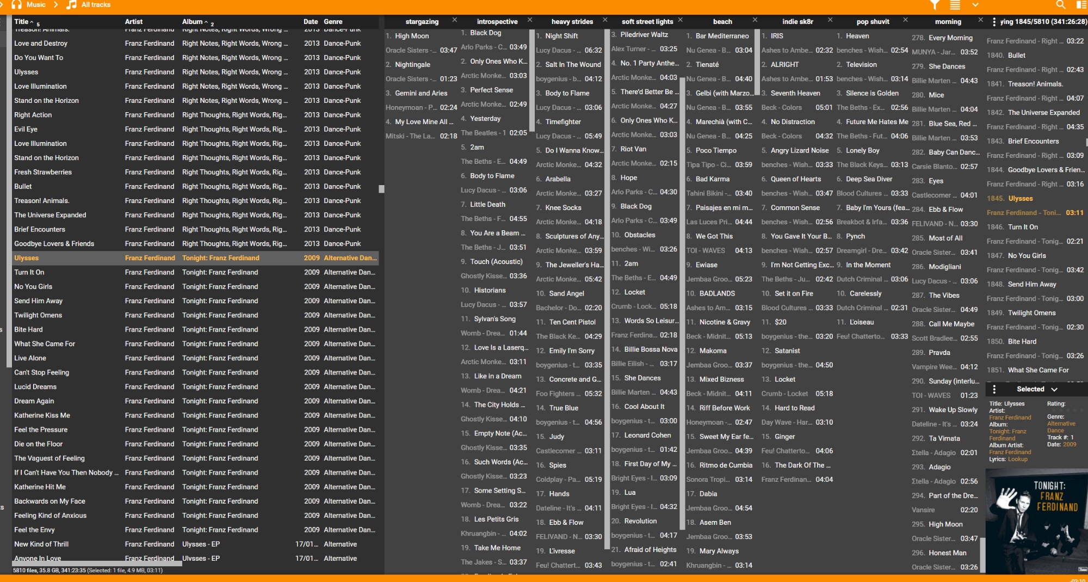Select the track Twilight Omens in list
This screenshot has width=1088, height=582.
pyautogui.click(x=38, y=315)
